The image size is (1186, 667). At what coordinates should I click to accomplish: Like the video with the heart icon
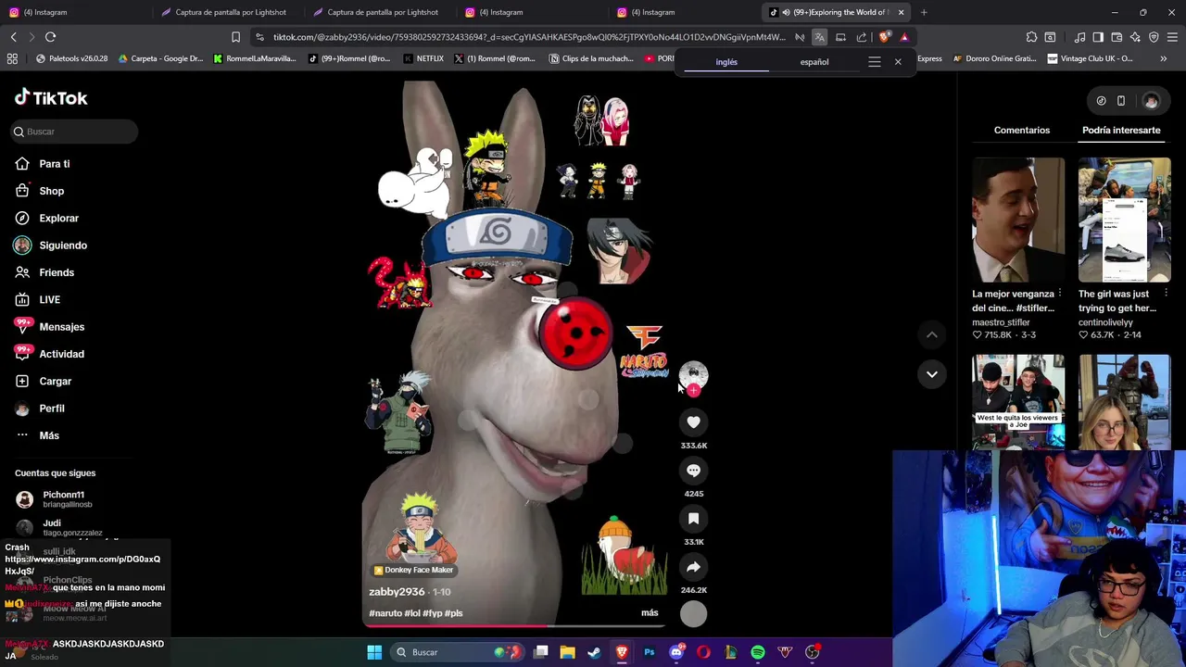click(x=693, y=422)
